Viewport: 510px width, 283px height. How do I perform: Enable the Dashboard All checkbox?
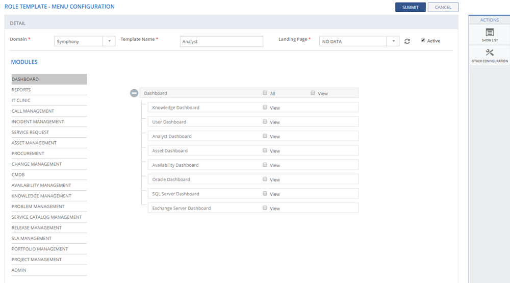click(x=265, y=93)
